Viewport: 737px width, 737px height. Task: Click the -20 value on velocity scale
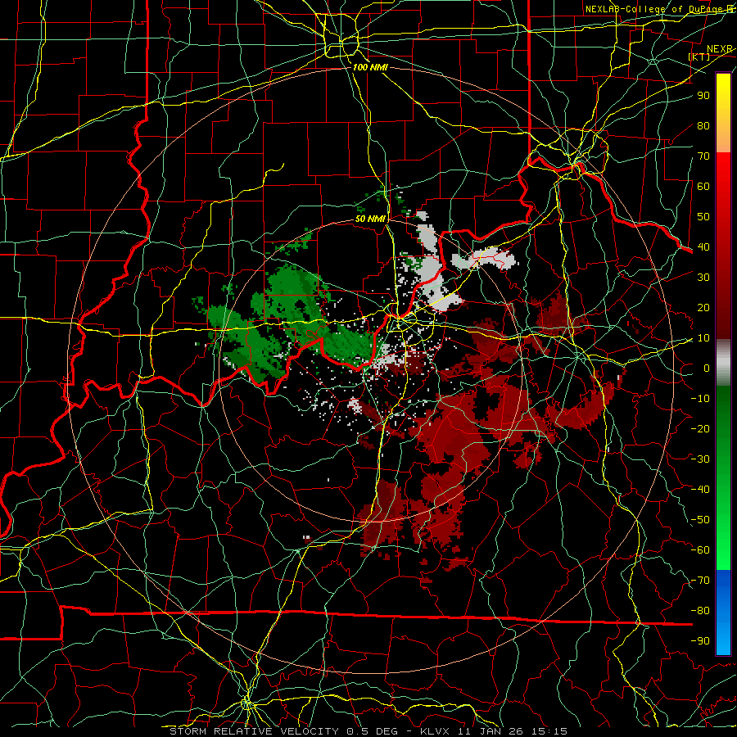click(700, 428)
